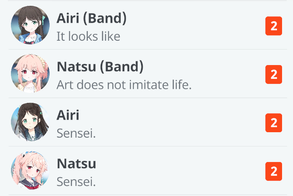Open Airi's 'Sensei.' message preview
This screenshot has height=196, width=293.
[76, 133]
